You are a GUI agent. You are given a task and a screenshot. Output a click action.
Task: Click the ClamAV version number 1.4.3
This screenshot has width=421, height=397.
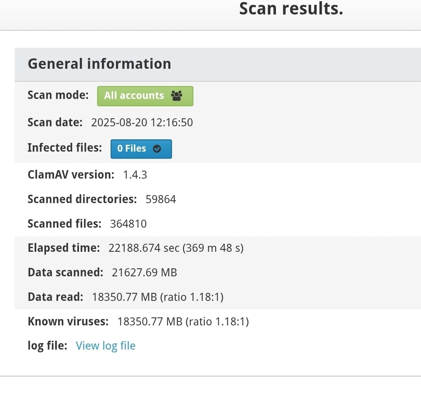tap(135, 175)
